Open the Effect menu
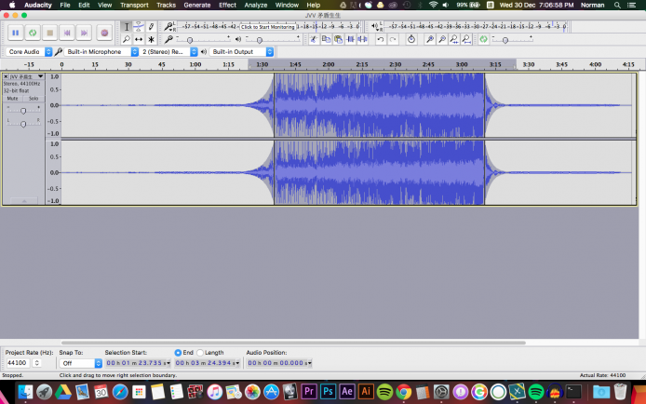The image size is (646, 404). click(227, 5)
